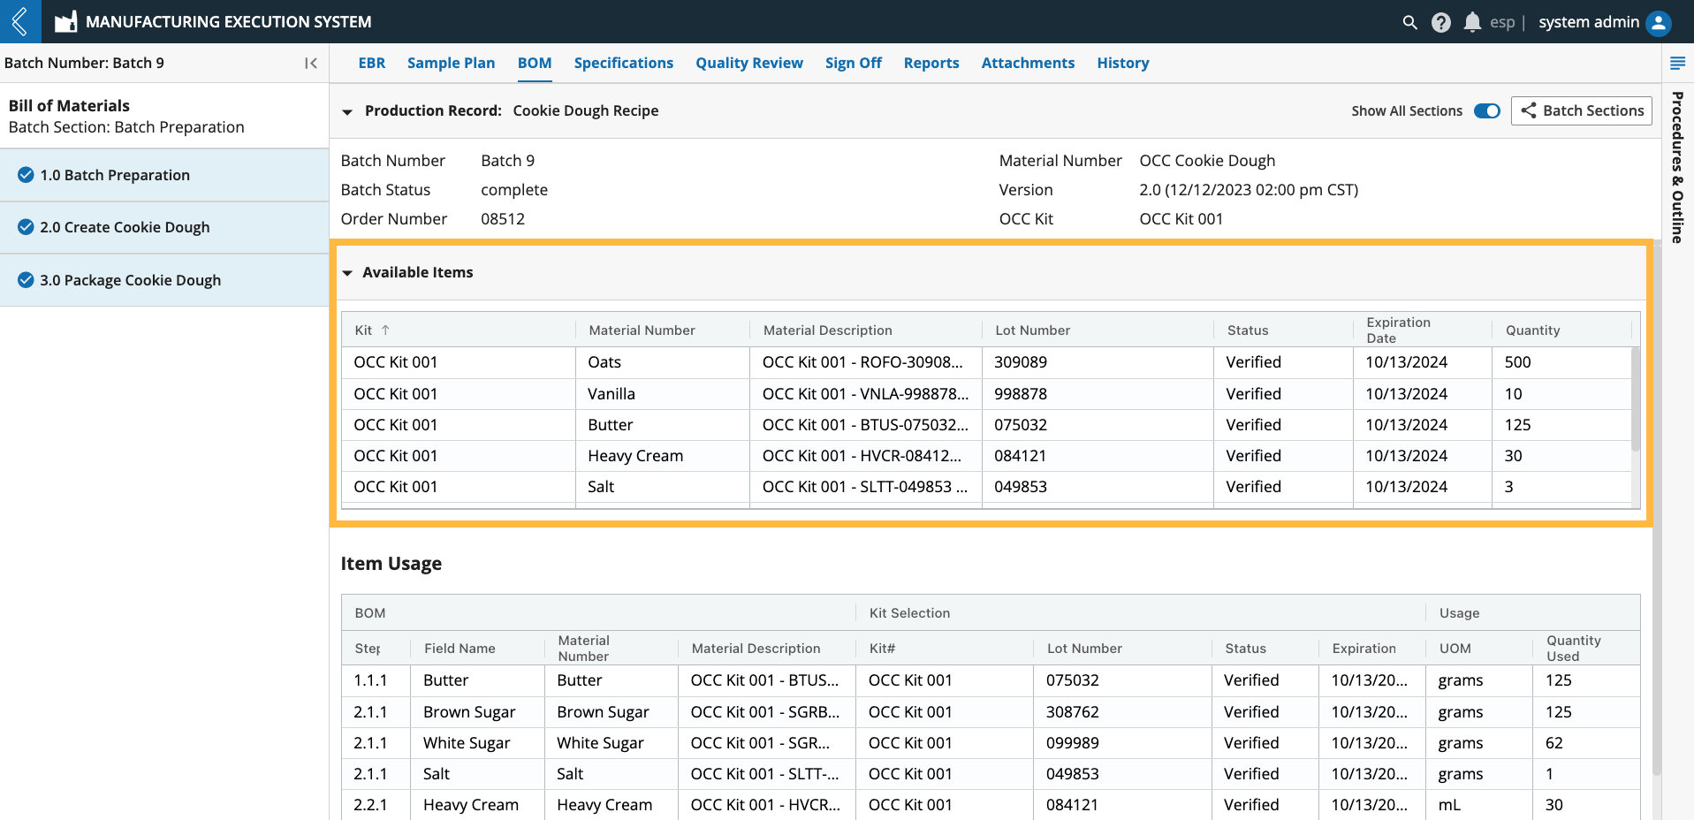Click lot number 099989 in Item Usage
The image size is (1694, 820).
[x=1072, y=743]
